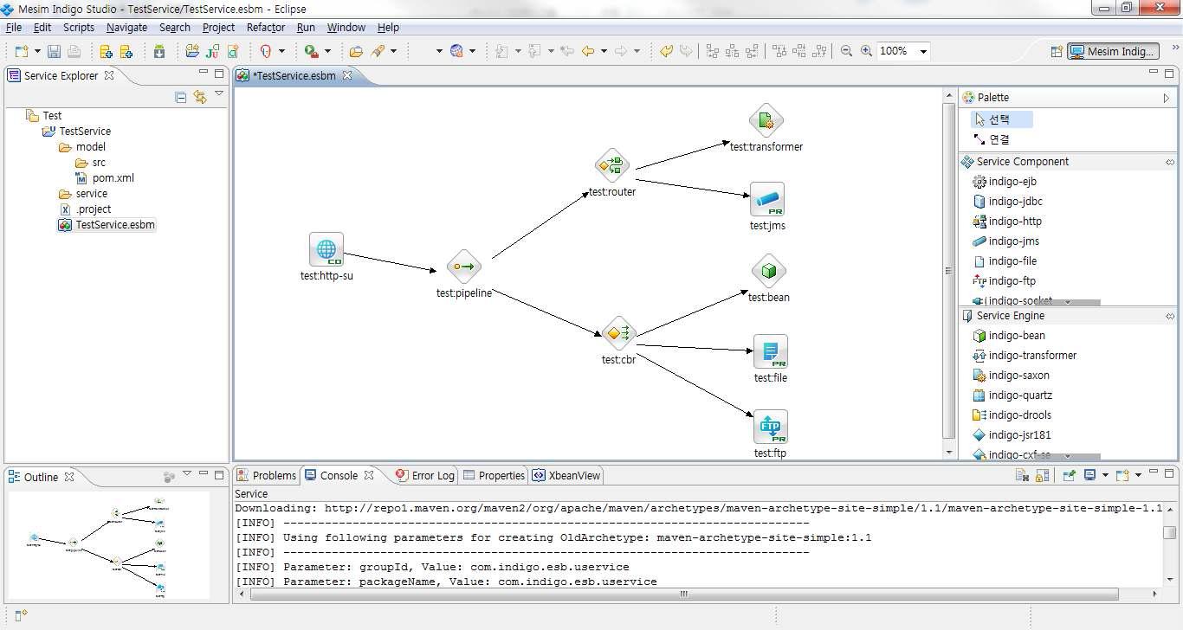
Task: Switch to the Error Log tab
Action: coord(424,475)
